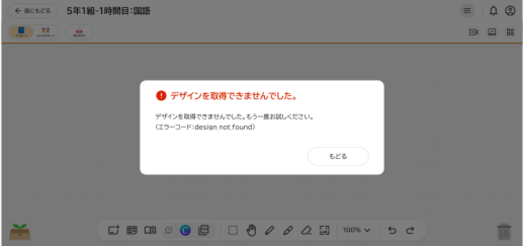Select the pen tool
The width and height of the screenshot is (523, 246).
pos(270,230)
